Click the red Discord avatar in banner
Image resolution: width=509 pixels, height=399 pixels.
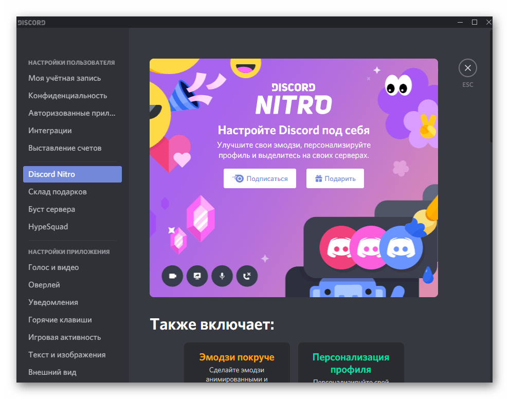pyautogui.click(x=337, y=248)
